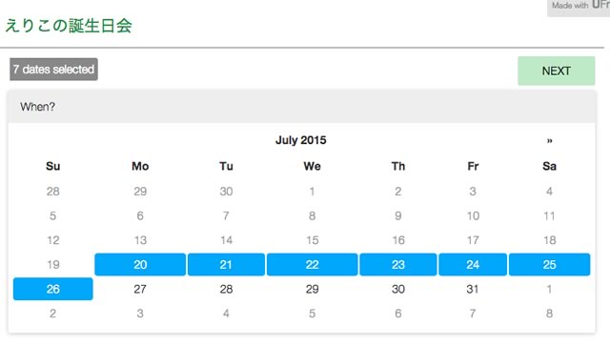
Task: Click the When? panel header
Action: pos(301,107)
